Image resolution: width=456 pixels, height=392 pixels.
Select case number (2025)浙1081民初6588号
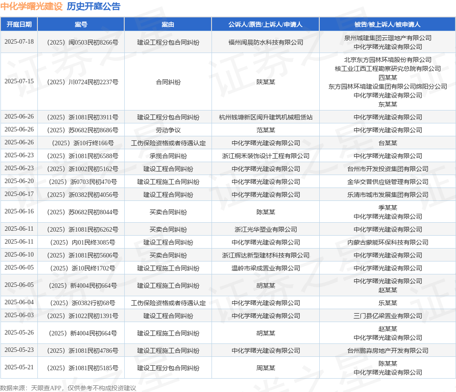82,156
